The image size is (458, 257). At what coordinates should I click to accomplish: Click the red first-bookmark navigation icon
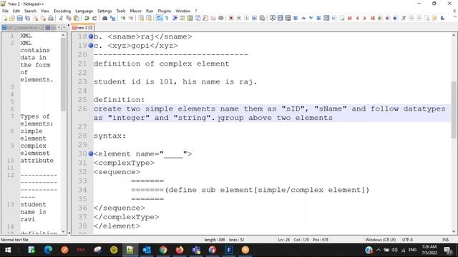coord(349,18)
